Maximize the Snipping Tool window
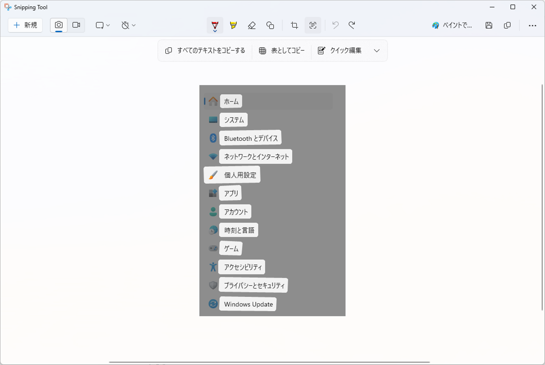545x365 pixels. 513,7
